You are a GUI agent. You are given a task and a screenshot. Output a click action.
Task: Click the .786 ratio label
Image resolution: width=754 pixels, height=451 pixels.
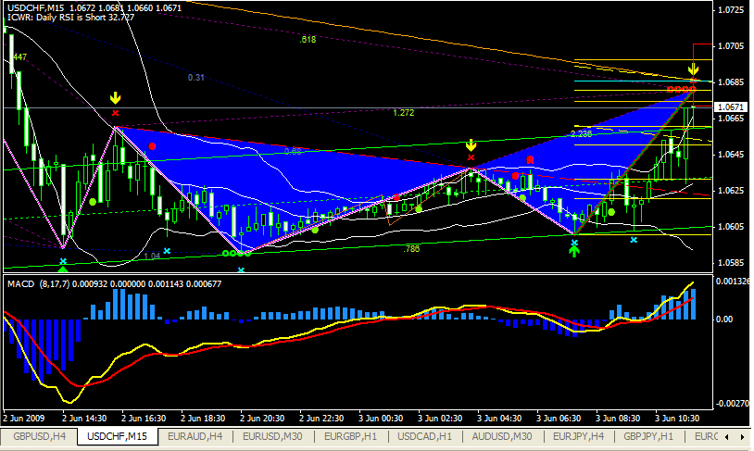tap(411, 248)
